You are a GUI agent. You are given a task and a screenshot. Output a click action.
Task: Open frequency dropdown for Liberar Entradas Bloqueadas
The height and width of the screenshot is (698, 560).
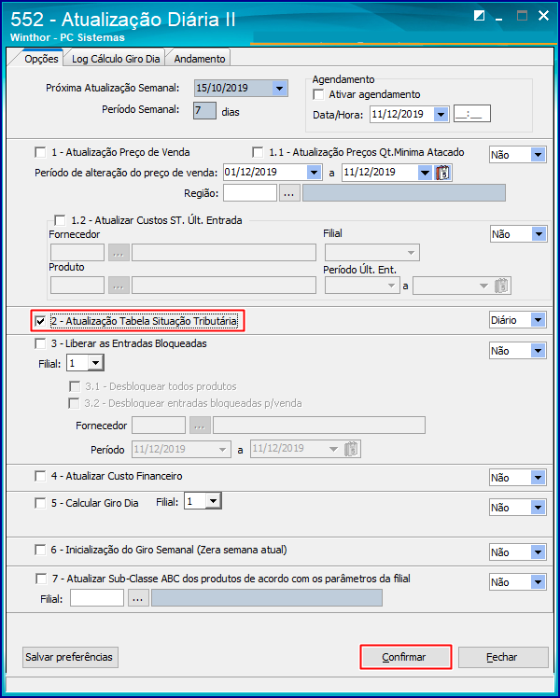tap(538, 351)
